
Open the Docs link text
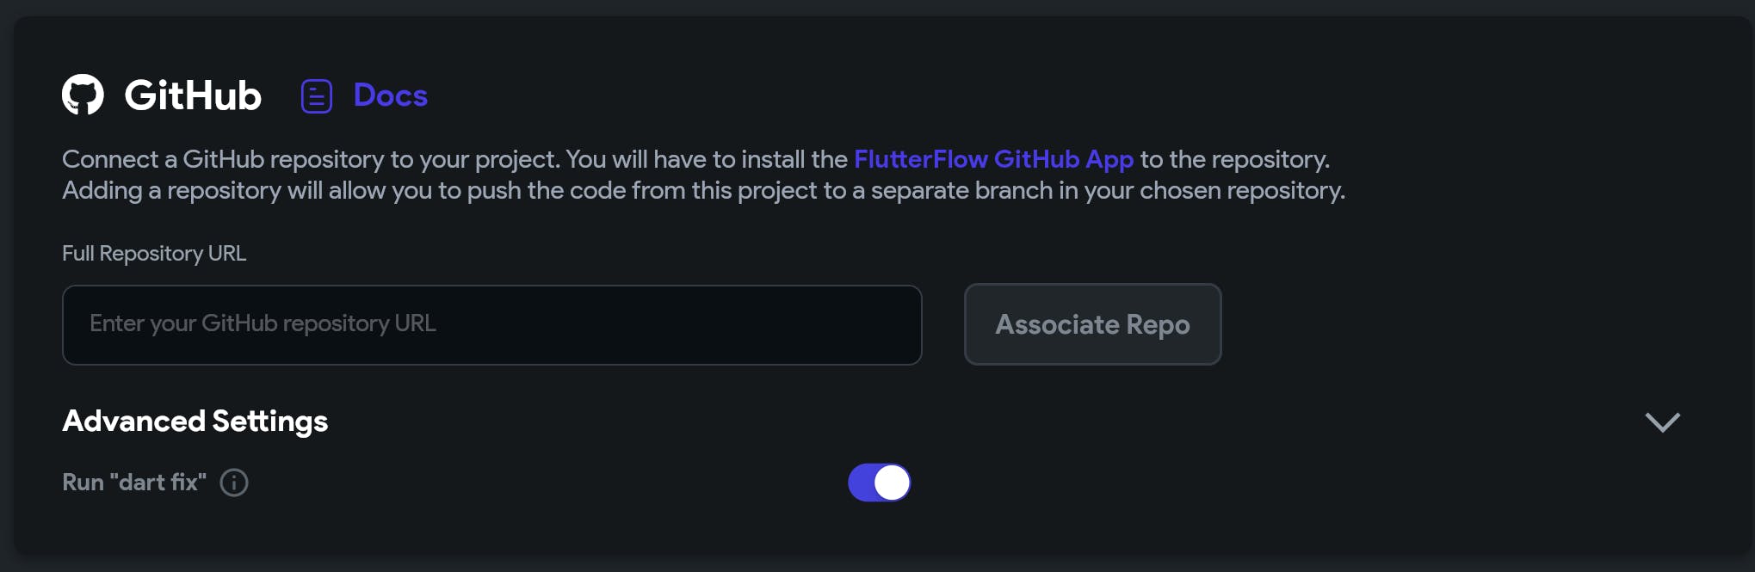(390, 95)
